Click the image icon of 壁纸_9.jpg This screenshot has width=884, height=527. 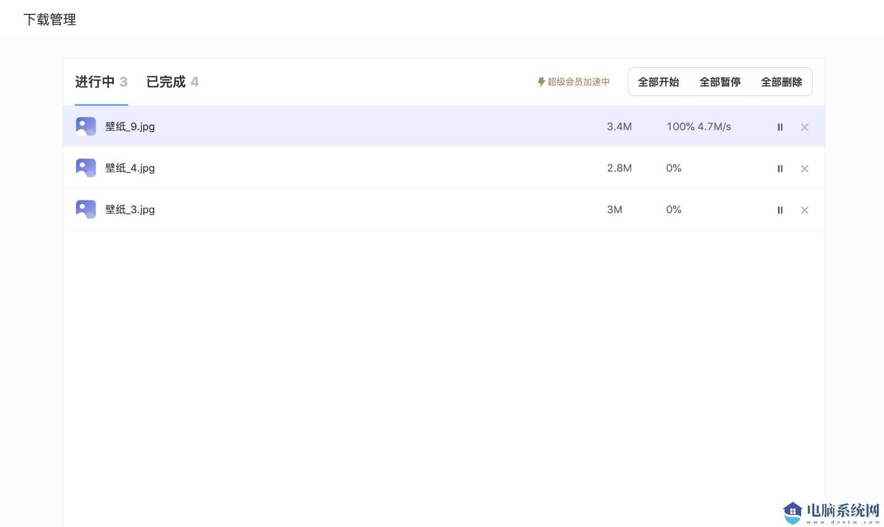coord(86,127)
